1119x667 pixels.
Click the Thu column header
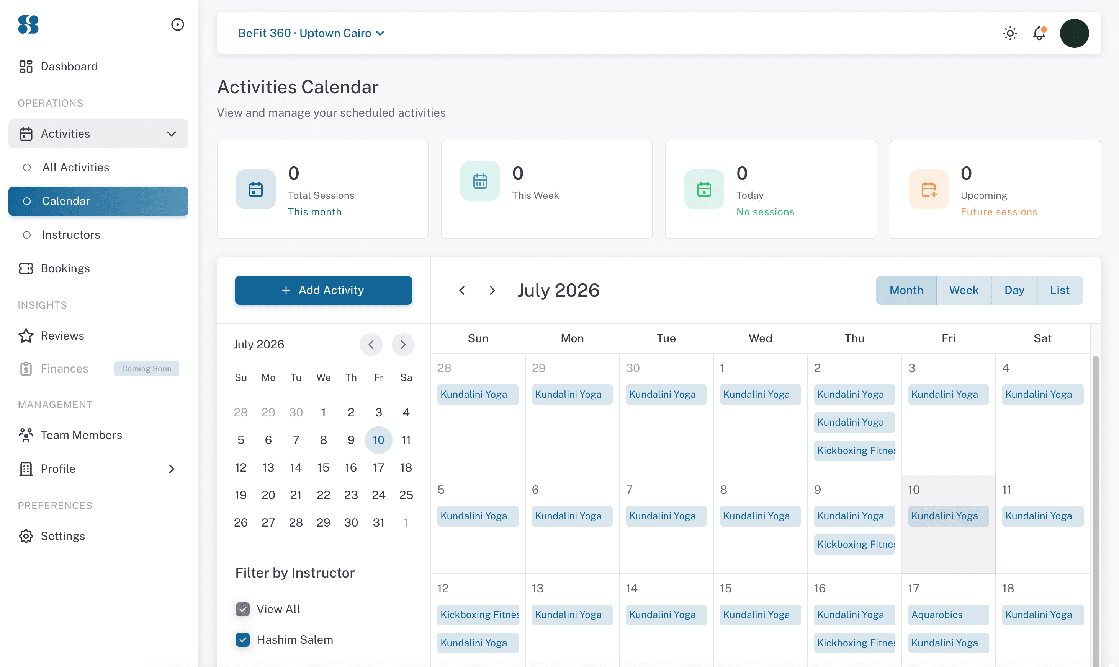click(854, 338)
